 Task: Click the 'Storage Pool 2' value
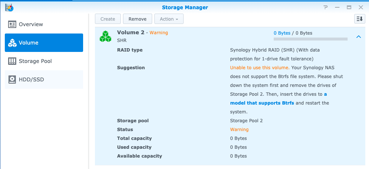(x=246, y=121)
